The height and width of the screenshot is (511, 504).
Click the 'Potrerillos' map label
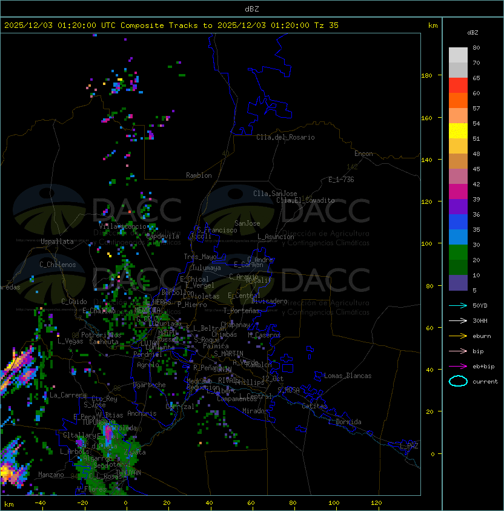pyautogui.click(x=101, y=335)
